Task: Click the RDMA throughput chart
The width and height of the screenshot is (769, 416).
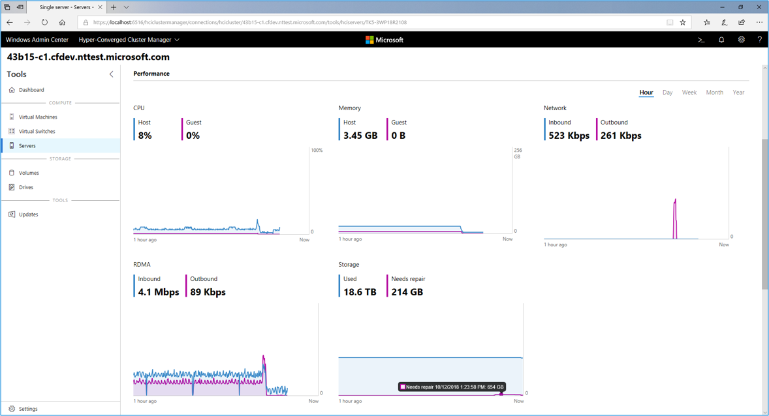Action: (226, 350)
